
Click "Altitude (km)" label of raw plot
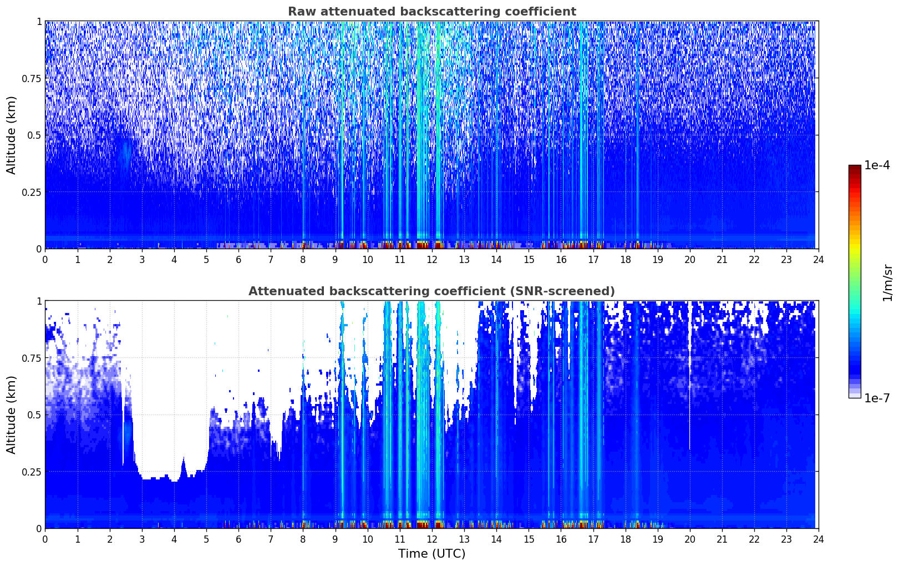point(12,135)
